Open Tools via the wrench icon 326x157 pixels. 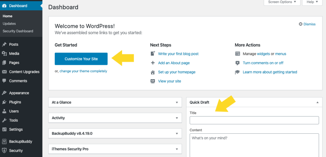4,120
